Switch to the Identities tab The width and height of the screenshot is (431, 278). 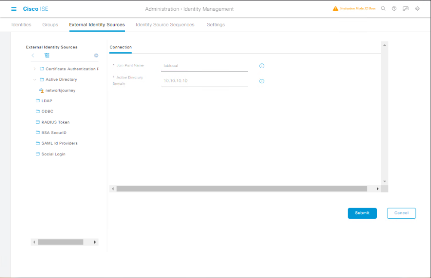pos(21,25)
